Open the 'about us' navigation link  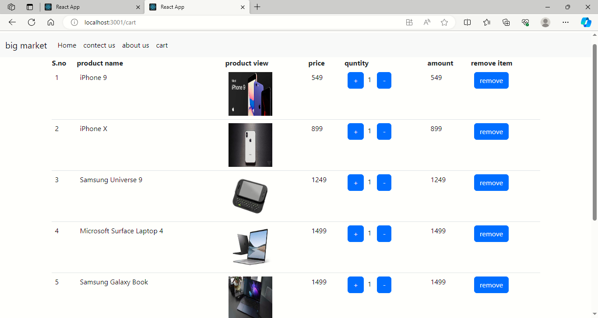135,45
